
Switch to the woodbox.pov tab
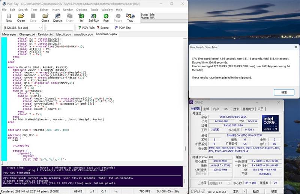tap(83, 34)
